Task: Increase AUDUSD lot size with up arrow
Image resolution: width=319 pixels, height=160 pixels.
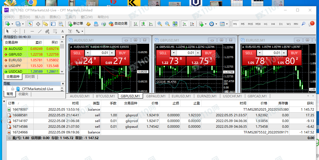Action: coord(112,53)
